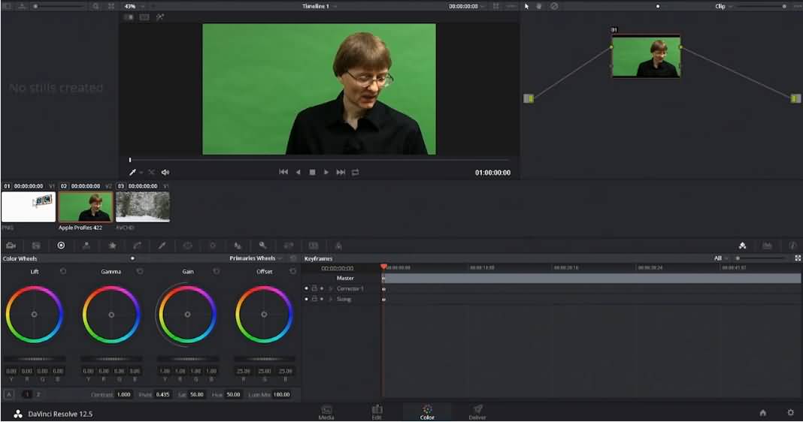Switch to the Color page
Screen dimensions: 803x422
tap(427, 412)
